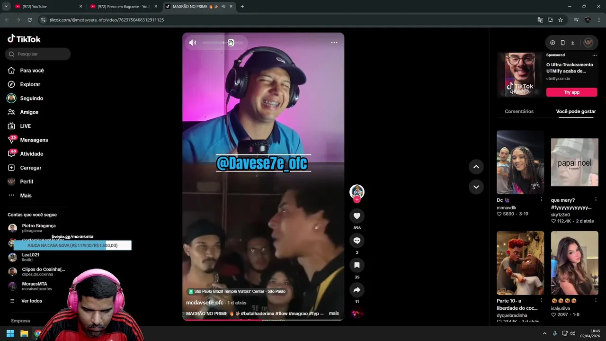Switch to the Você pode gostar tab
The image size is (606, 341).
point(576,111)
